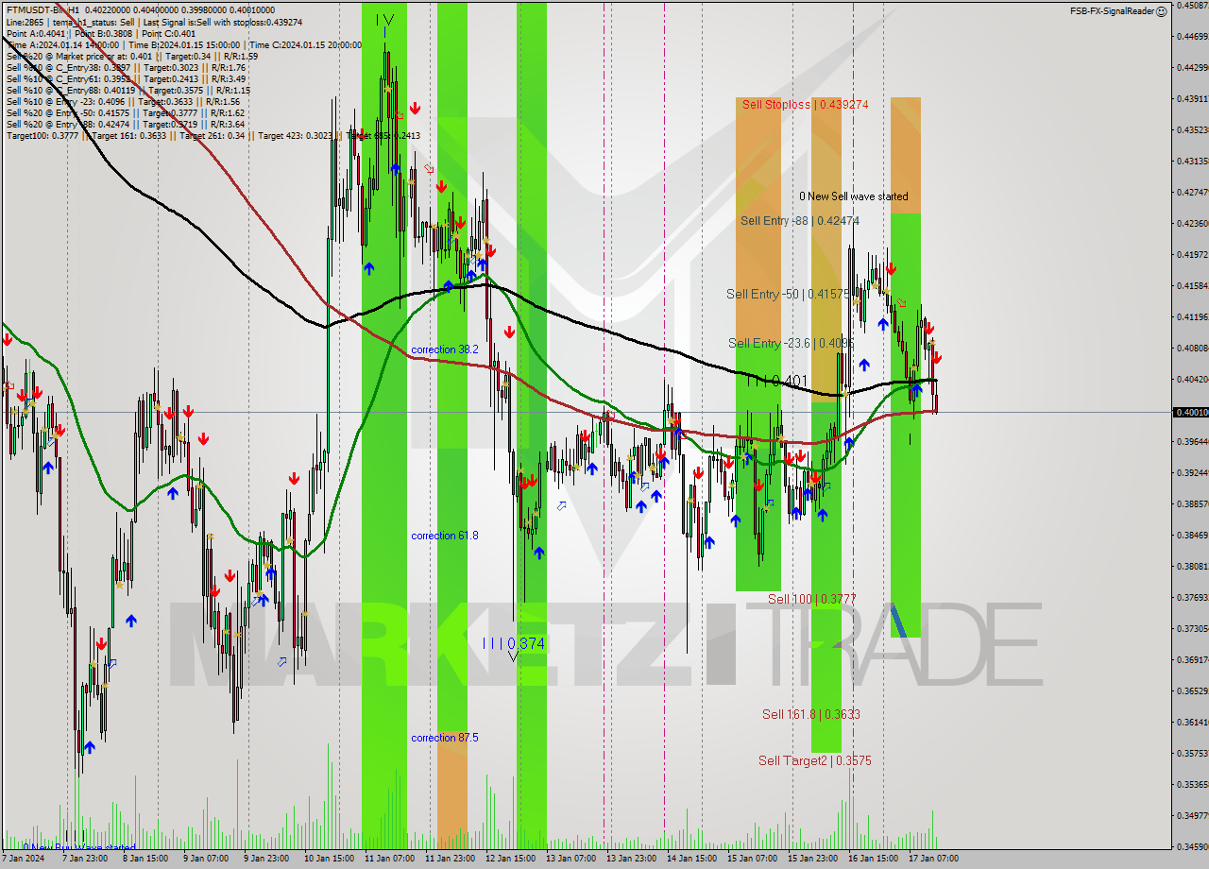1209x869 pixels.
Task: Click the '7 Jan 2024' time axis label
Action: [24, 859]
